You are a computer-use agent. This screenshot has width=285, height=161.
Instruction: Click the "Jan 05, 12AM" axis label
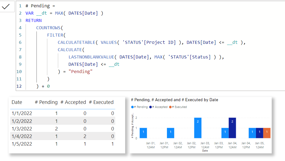pyautogui.click(x=259, y=145)
